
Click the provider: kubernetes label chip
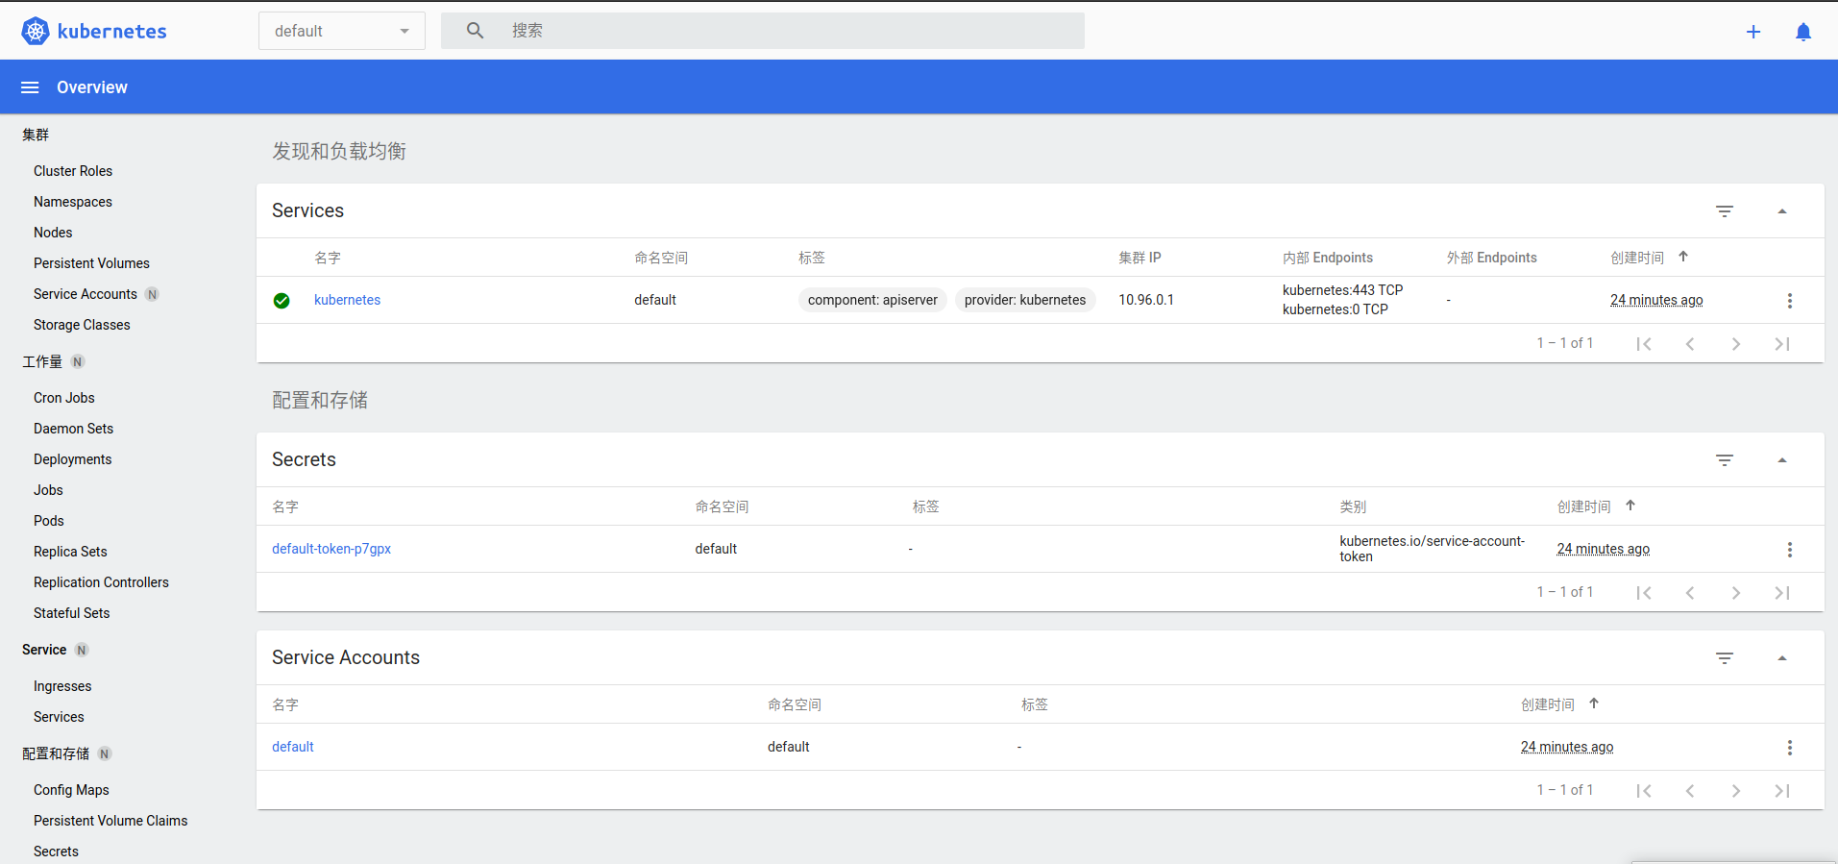click(1025, 300)
